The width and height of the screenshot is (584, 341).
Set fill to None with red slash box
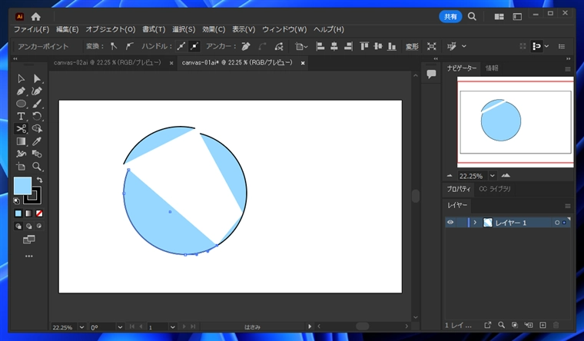(x=39, y=214)
